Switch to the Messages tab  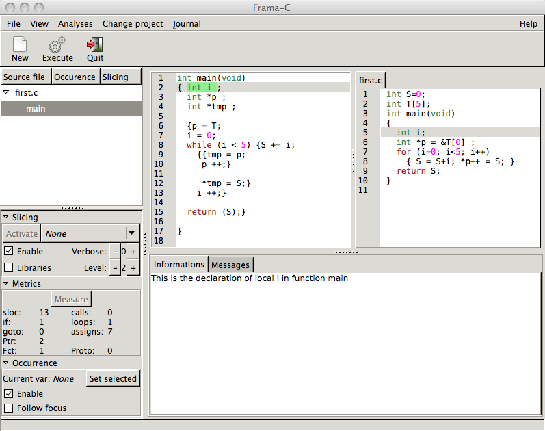point(230,265)
